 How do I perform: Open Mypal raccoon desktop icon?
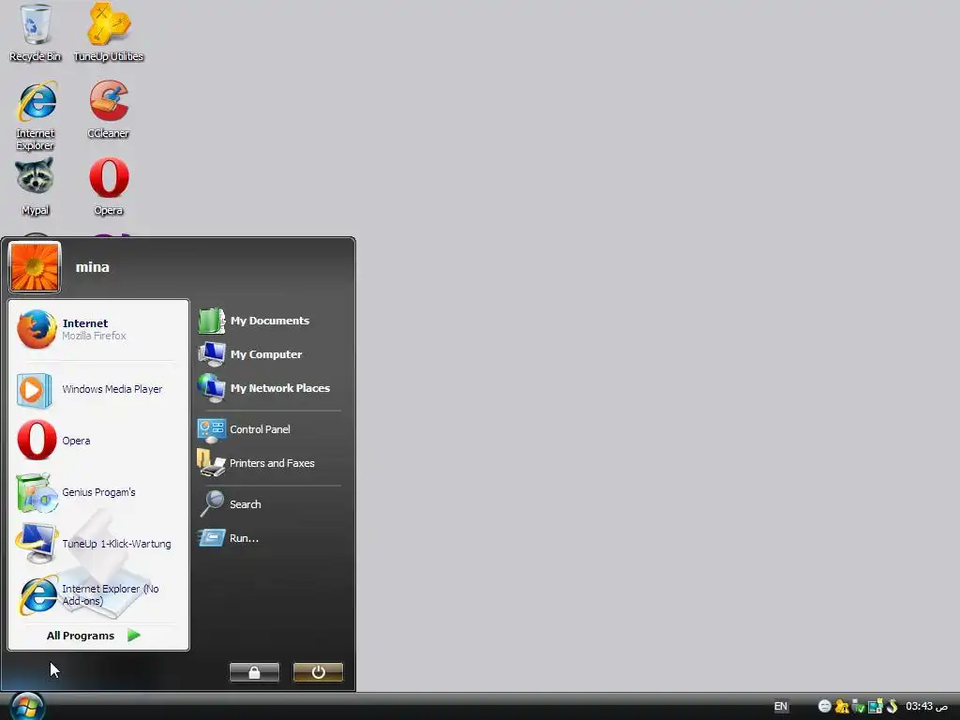[x=35, y=187]
